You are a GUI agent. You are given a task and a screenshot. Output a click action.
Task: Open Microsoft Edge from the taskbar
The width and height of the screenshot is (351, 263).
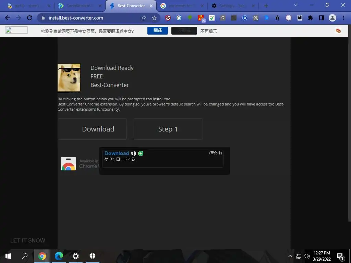point(59,256)
